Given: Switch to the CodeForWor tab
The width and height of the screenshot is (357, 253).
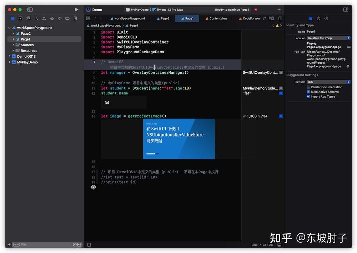Looking at the screenshot, I should [249, 19].
